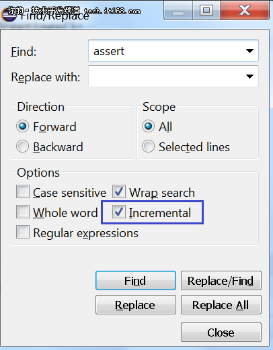Click the Eclipse icon in title bar

point(9,15)
